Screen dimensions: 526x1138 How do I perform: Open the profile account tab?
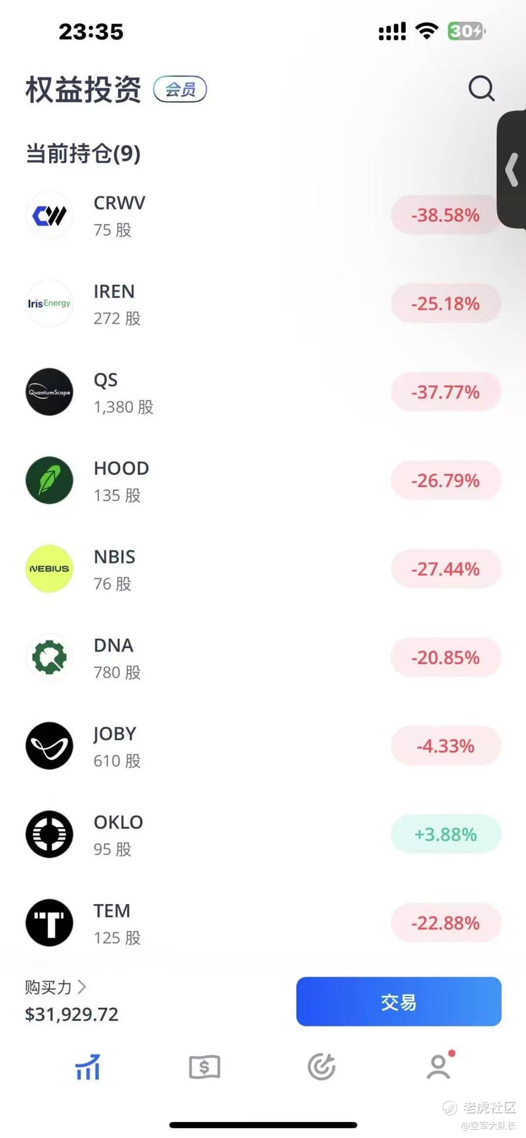click(x=438, y=1067)
